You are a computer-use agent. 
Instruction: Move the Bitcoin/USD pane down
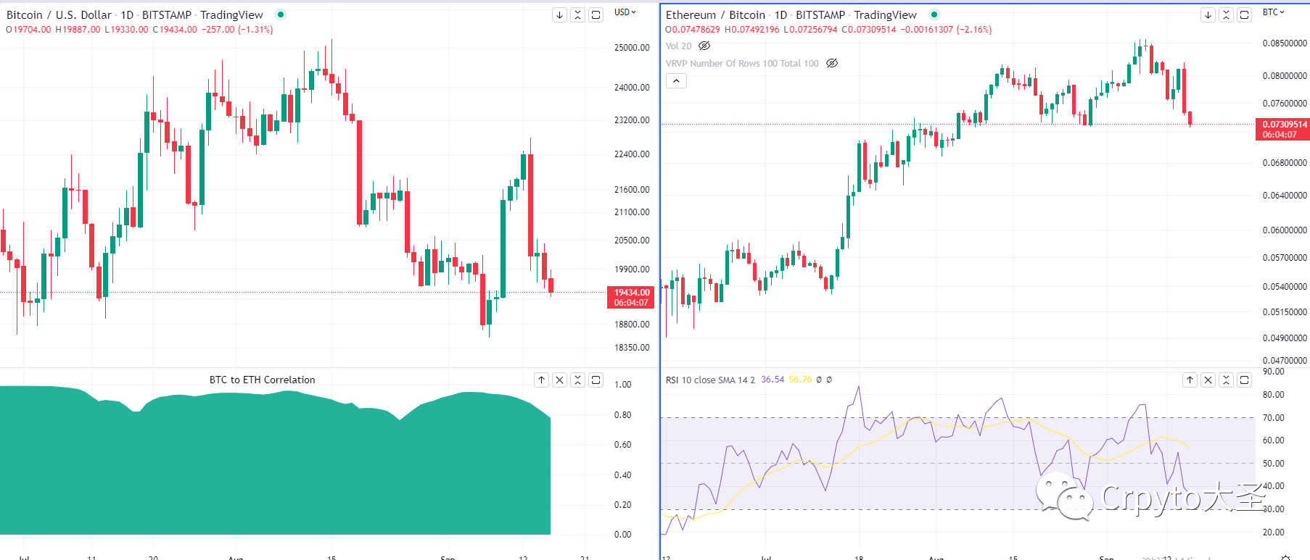[x=559, y=15]
